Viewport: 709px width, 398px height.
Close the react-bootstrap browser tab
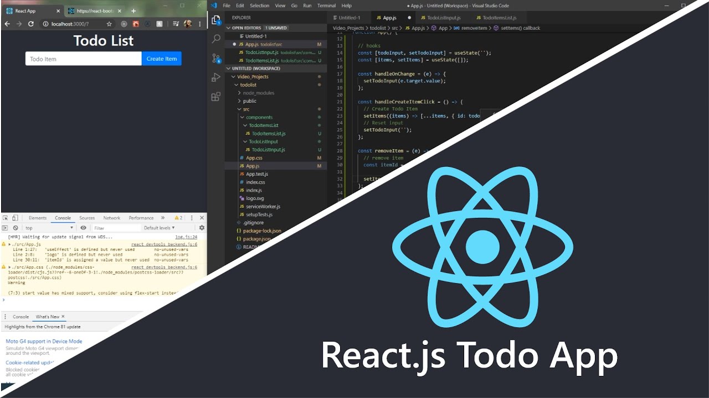[x=120, y=11]
